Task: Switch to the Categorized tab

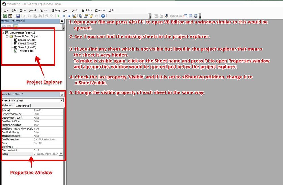Action: pos(23,106)
